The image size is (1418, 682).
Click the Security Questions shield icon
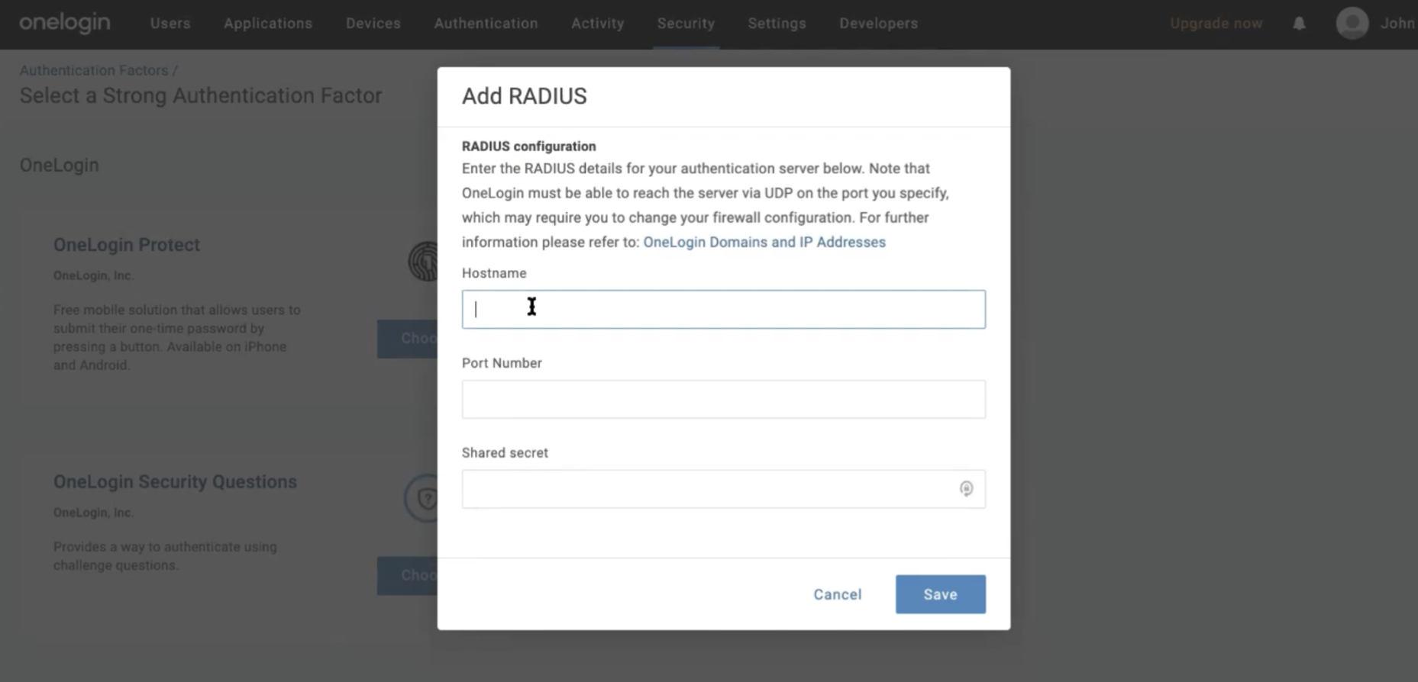[422, 499]
